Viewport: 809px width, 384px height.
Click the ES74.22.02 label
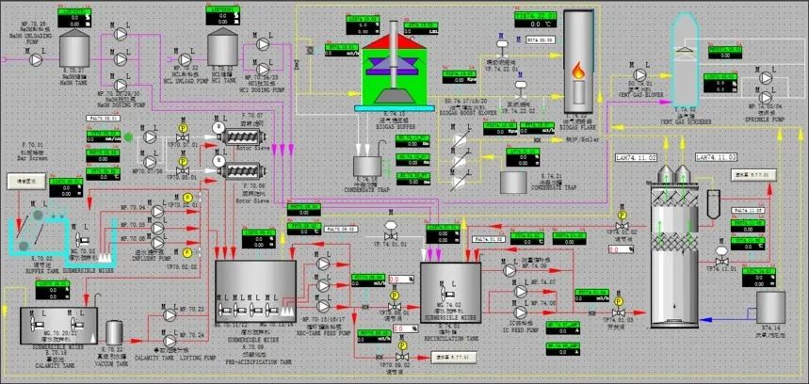(x=541, y=40)
